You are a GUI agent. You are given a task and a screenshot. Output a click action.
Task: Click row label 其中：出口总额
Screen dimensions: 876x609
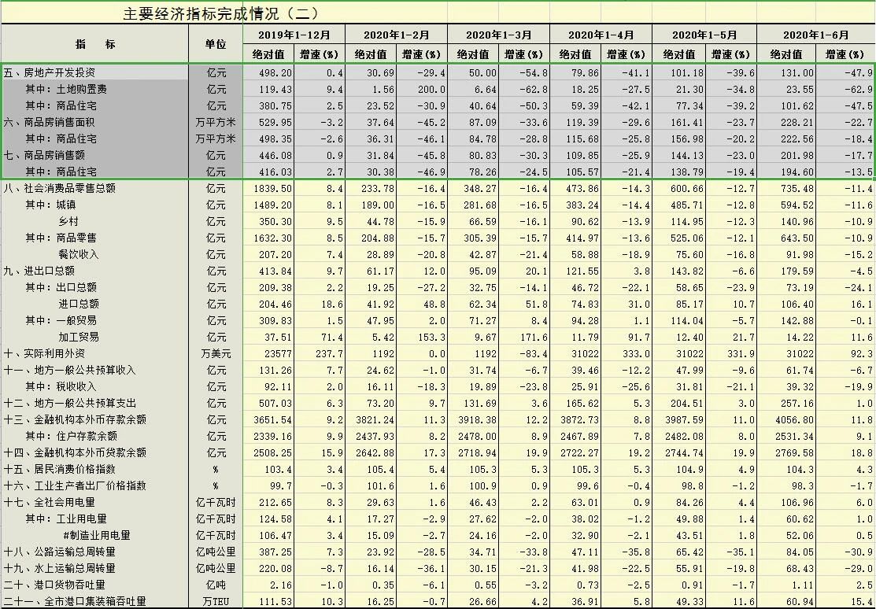(61, 287)
